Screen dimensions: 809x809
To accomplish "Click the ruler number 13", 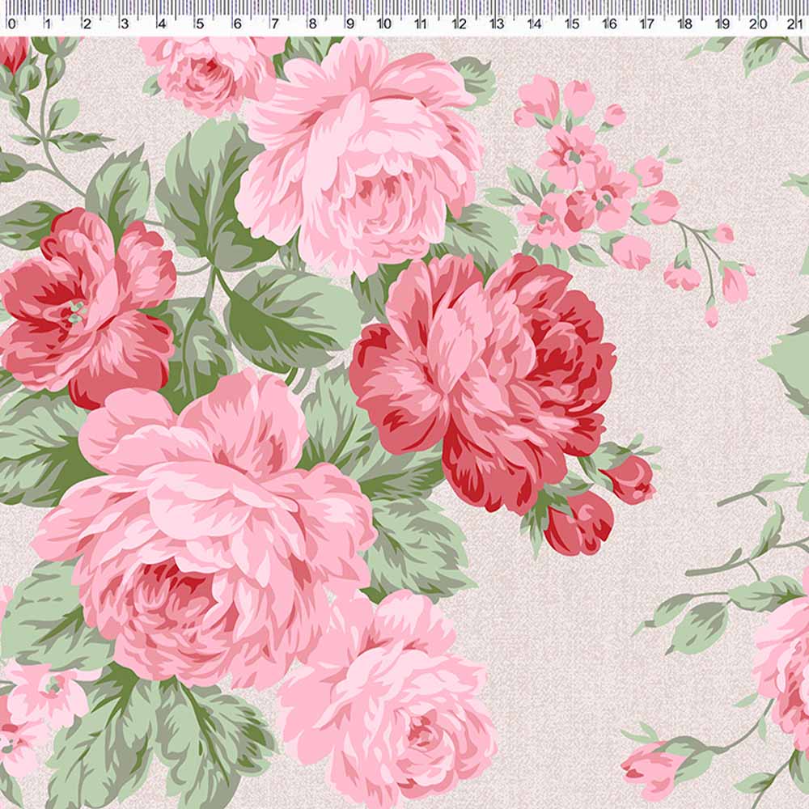I will pos(497,23).
